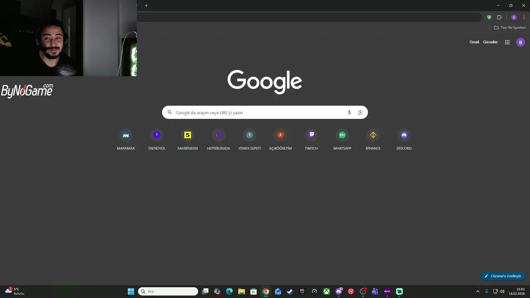Open the Chrome extensions puzzle icon
This screenshot has width=530, height=298.
(x=499, y=17)
